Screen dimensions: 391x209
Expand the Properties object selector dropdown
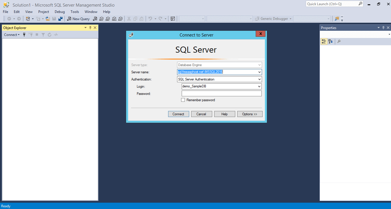389,34
